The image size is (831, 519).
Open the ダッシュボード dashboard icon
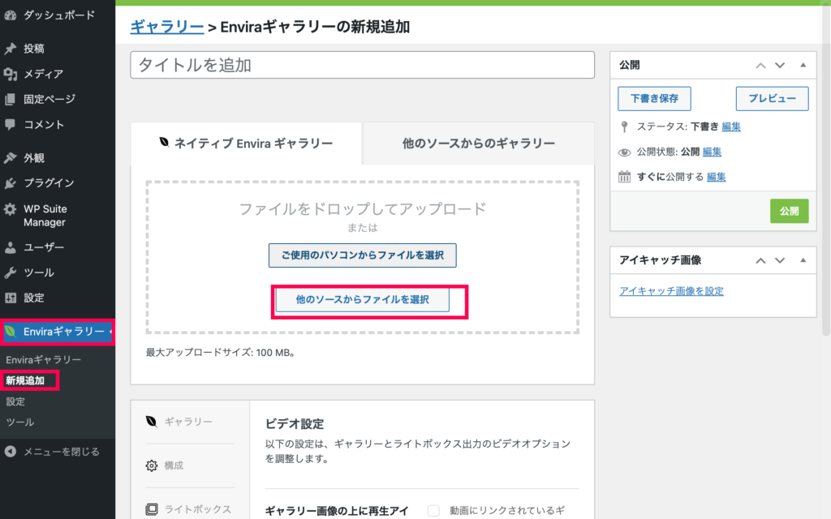10,15
